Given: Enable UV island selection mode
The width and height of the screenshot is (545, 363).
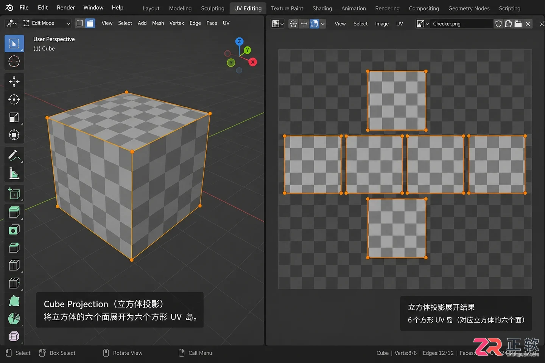Looking at the screenshot, I should pos(314,24).
